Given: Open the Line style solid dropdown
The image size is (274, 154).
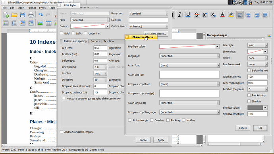Looking at the screenshot, I should click(x=257, y=45).
